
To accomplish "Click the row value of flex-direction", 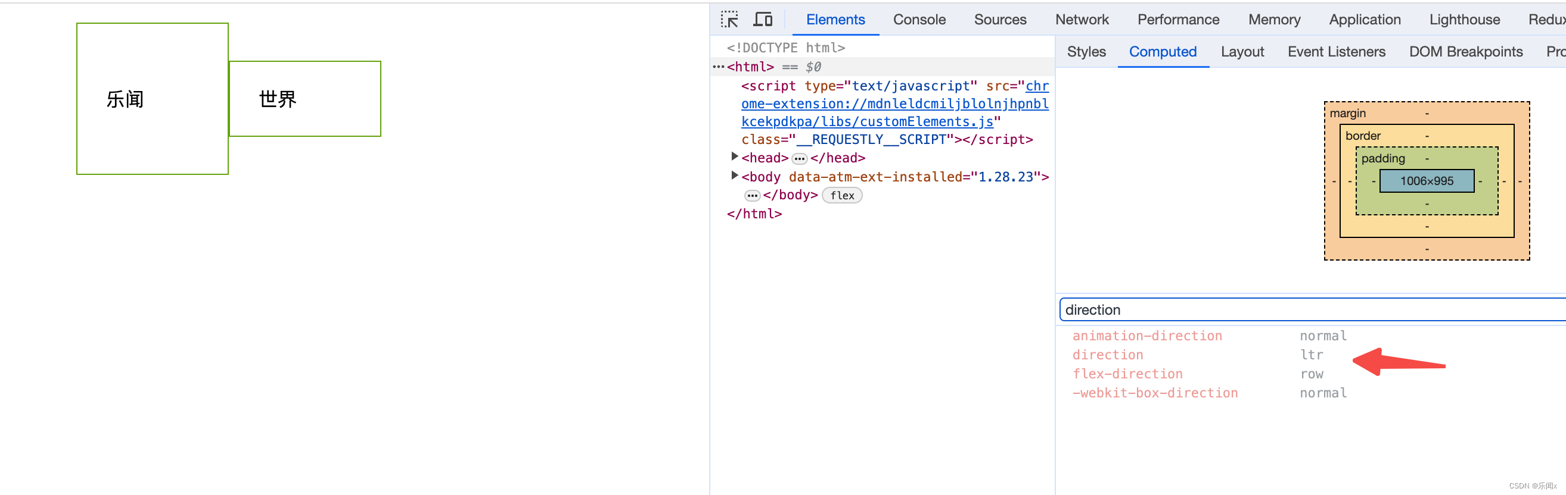I will (1312, 374).
